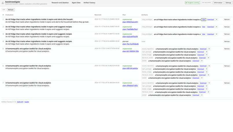Viewport: 233px width, 132px height.
Task: Delete row 1 mvp_prototype artifact with X
Action: [x=217, y=19]
